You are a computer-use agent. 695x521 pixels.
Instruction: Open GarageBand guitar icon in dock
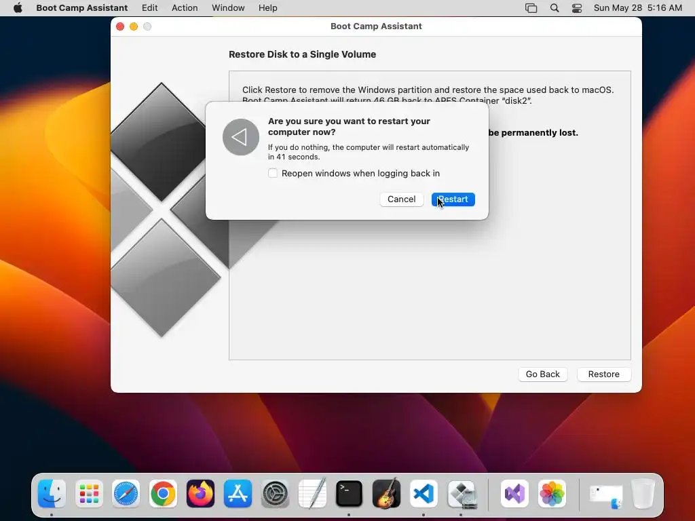[386, 493]
